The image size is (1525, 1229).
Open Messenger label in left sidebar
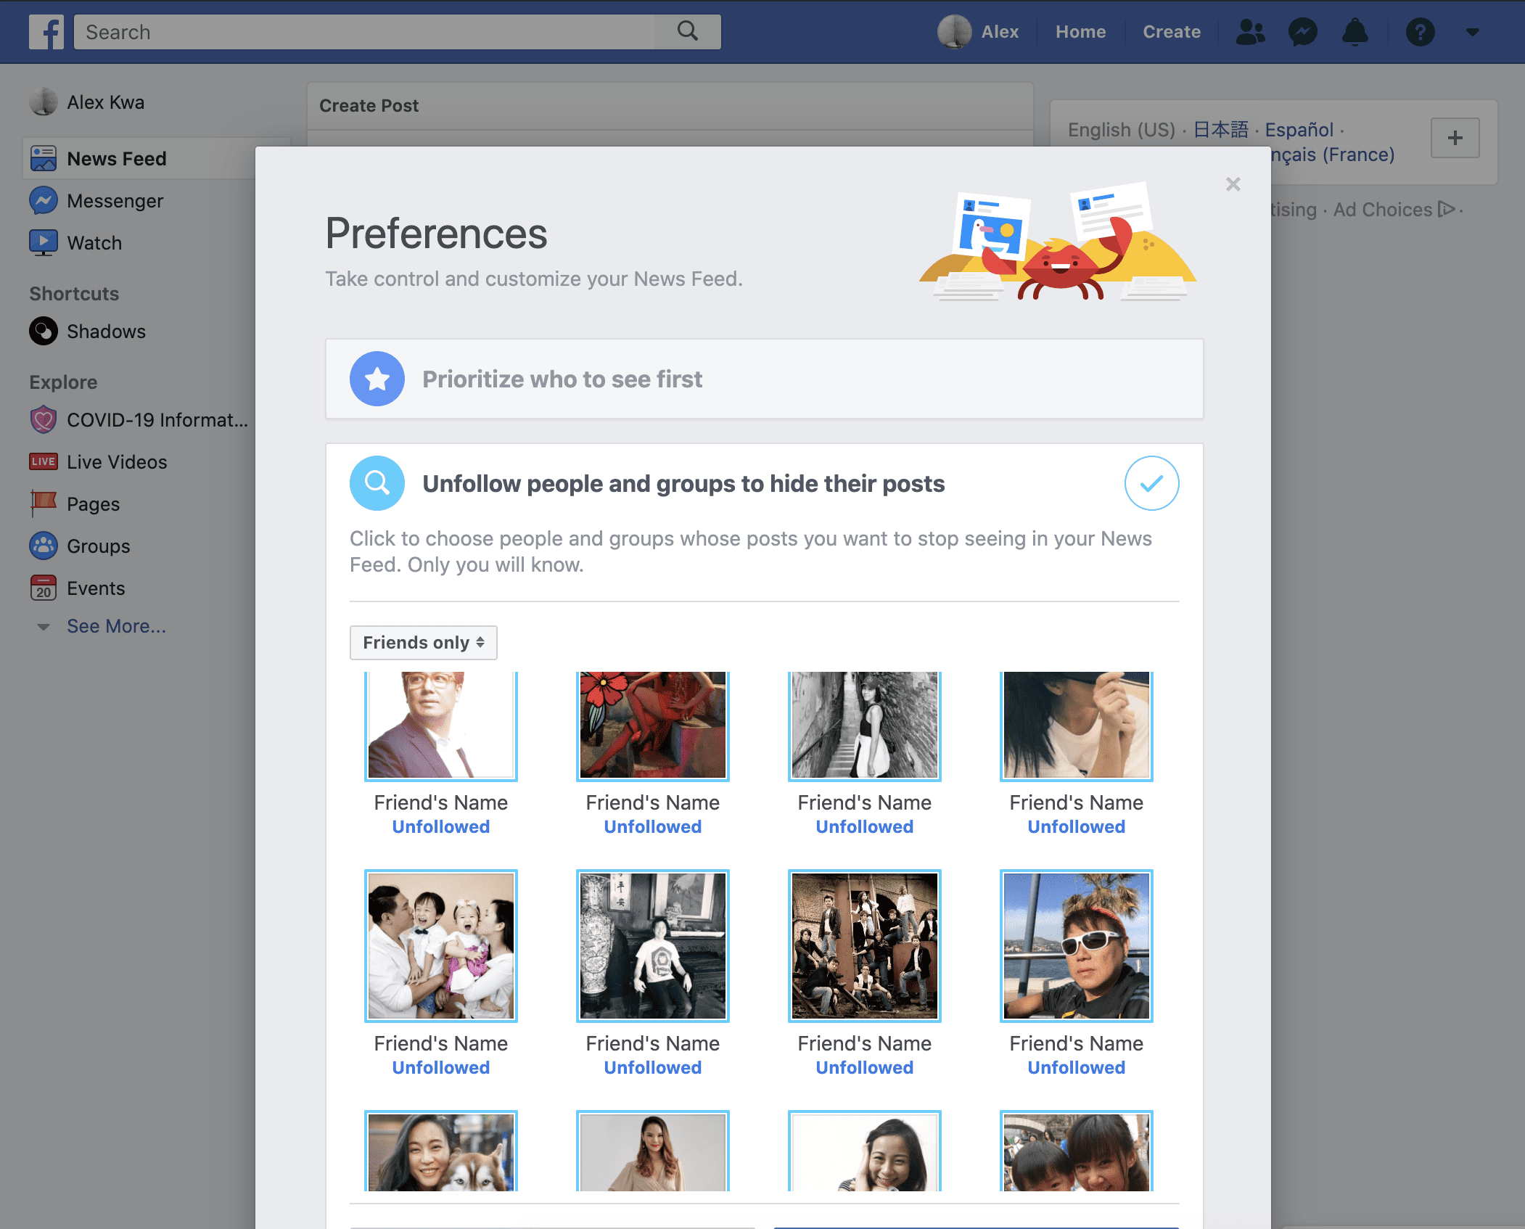(x=115, y=201)
